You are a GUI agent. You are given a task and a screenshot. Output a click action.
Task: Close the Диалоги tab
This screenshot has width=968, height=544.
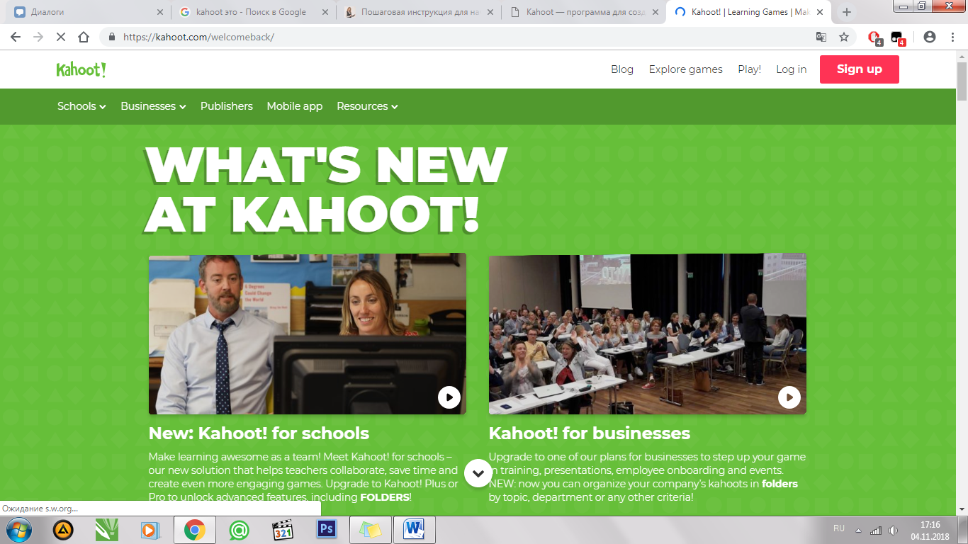coord(160,12)
